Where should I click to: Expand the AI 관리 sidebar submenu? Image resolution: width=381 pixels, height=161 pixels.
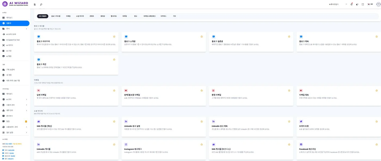(x=15, y=99)
